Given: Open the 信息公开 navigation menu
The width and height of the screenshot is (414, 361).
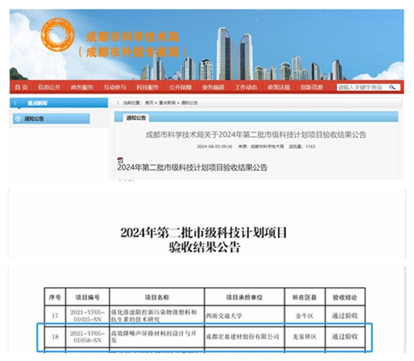Looking at the screenshot, I should pos(49,87).
